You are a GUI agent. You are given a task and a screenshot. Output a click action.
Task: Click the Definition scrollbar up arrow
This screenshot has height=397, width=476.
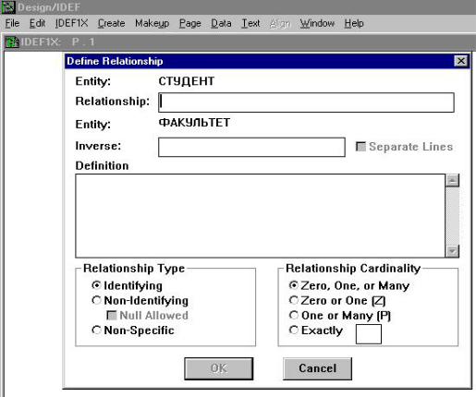click(x=452, y=180)
